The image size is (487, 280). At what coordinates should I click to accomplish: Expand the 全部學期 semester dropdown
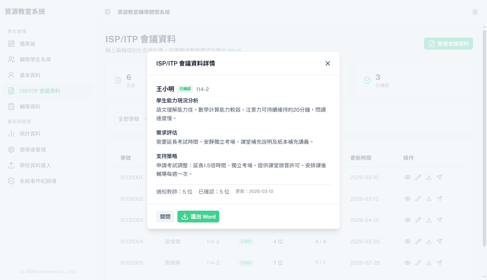pyautogui.click(x=132, y=119)
